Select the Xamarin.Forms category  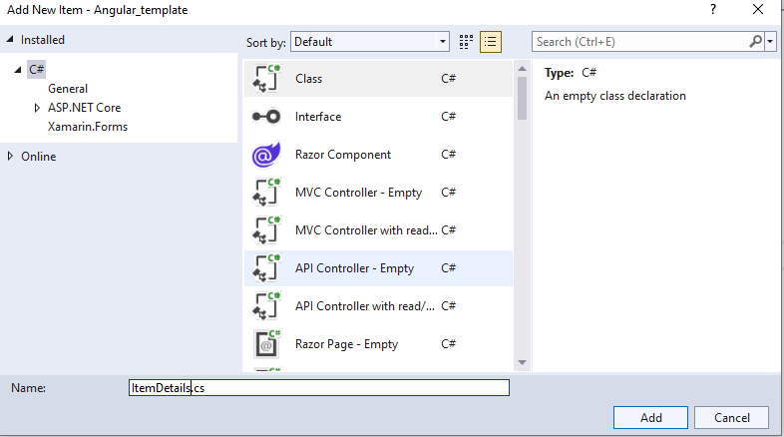coord(88,127)
